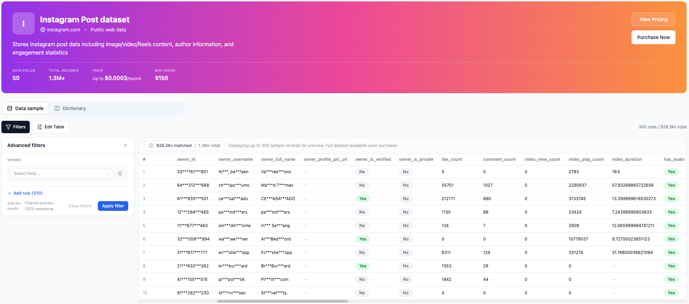Click username cell st***riv***sec
Screen dimensions: 689x304
[x=232, y=293]
